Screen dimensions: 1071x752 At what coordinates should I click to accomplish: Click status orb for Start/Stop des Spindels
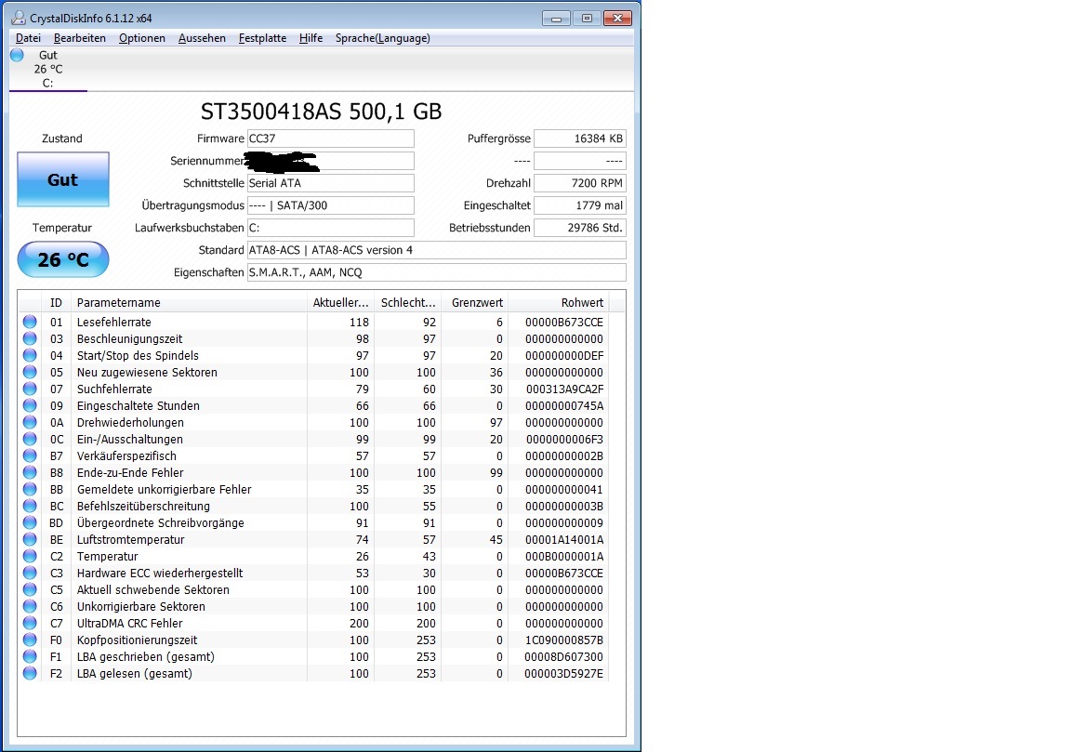(30, 355)
